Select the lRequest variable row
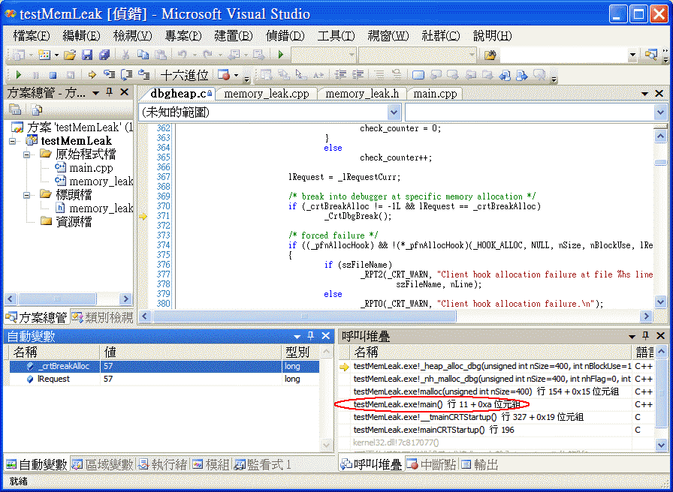The height and width of the screenshot is (492, 673). pos(164,379)
